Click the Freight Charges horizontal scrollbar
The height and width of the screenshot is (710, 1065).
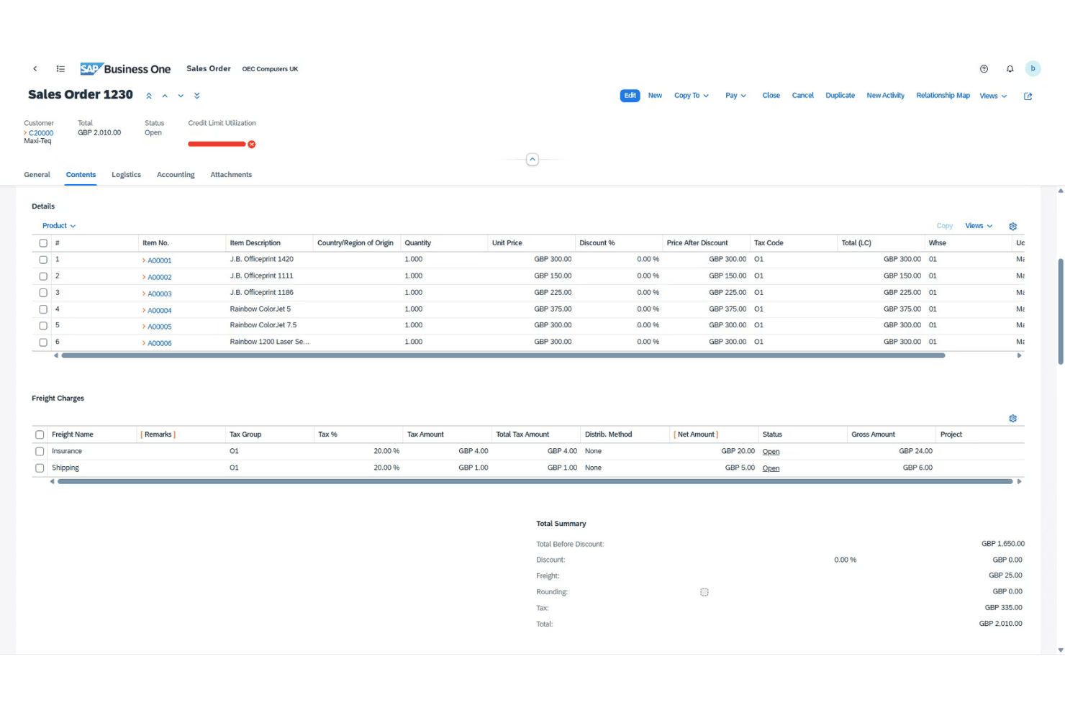(x=535, y=481)
